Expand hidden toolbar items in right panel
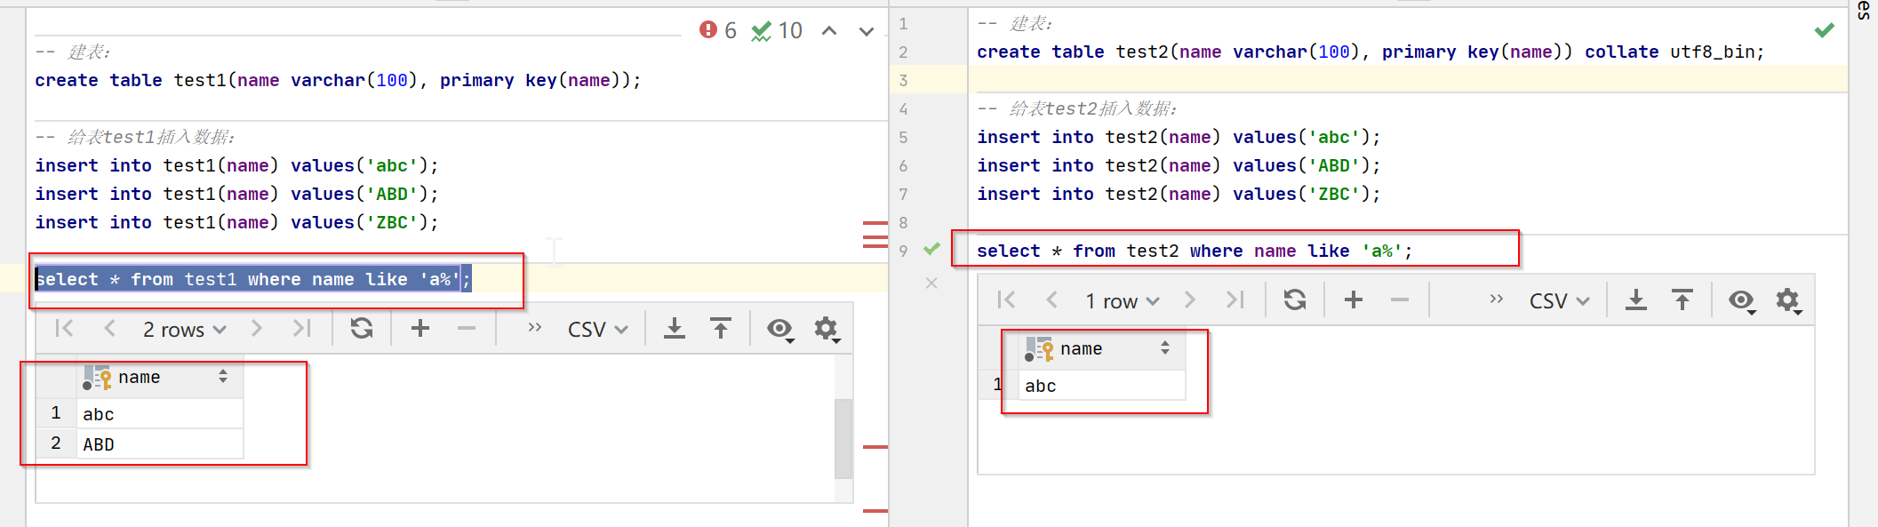The height and width of the screenshot is (527, 1878). click(1497, 299)
